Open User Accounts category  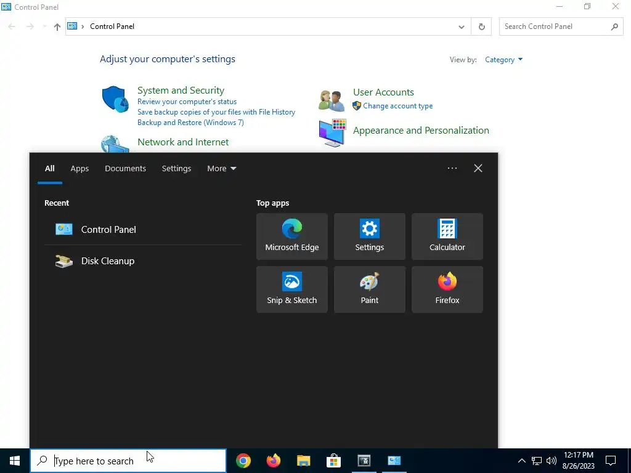tap(383, 92)
